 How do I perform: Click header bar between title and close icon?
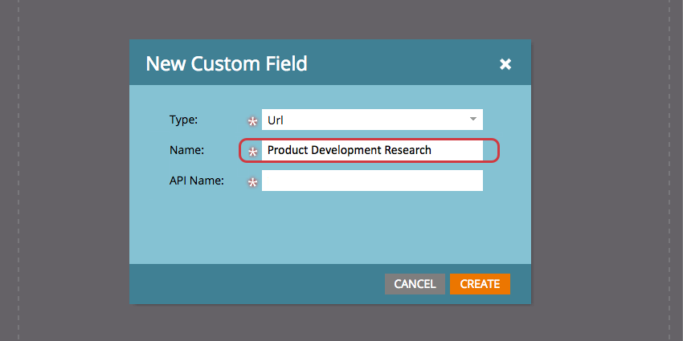click(x=402, y=63)
